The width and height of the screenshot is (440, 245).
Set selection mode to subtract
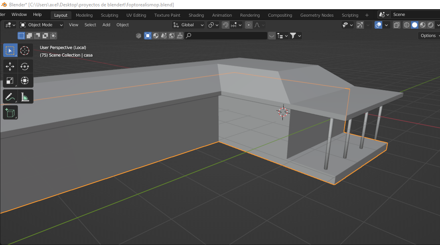37,35
